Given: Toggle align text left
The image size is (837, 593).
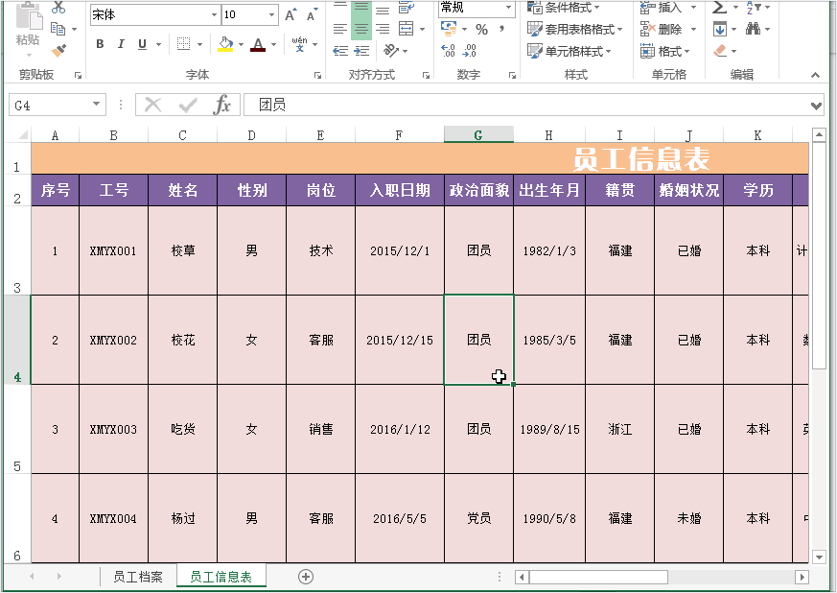Looking at the screenshot, I should tap(340, 29).
